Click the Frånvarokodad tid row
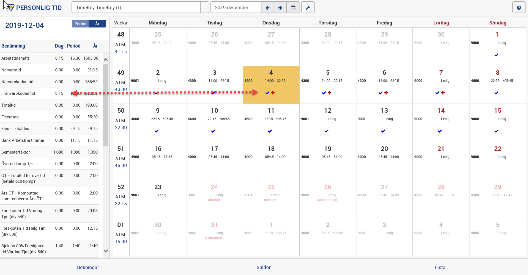The width and height of the screenshot is (528, 275). (x=50, y=93)
